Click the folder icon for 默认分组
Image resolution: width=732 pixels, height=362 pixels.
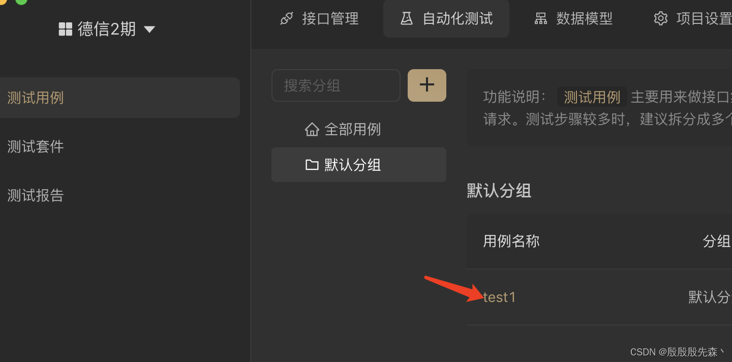tap(312, 165)
